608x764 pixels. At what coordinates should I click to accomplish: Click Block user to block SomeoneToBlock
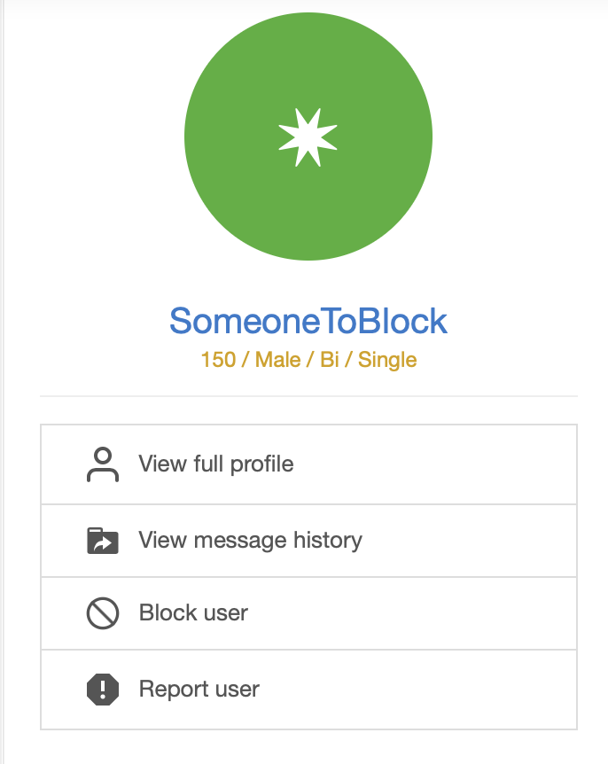(x=192, y=613)
